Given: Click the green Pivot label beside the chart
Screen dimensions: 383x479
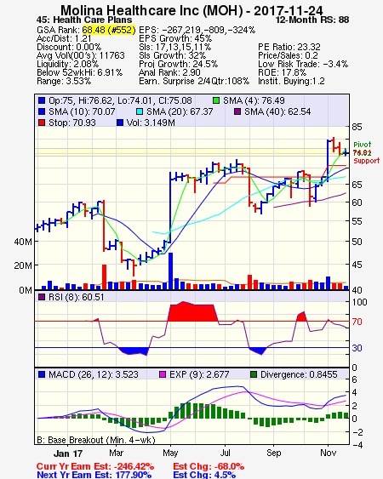Looking at the screenshot, I should coord(363,145).
